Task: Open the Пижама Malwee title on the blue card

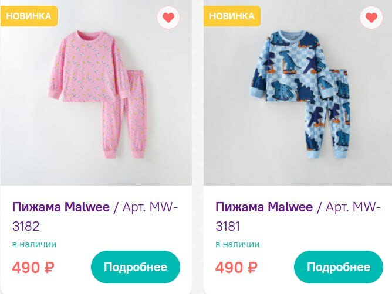Action: [264, 207]
